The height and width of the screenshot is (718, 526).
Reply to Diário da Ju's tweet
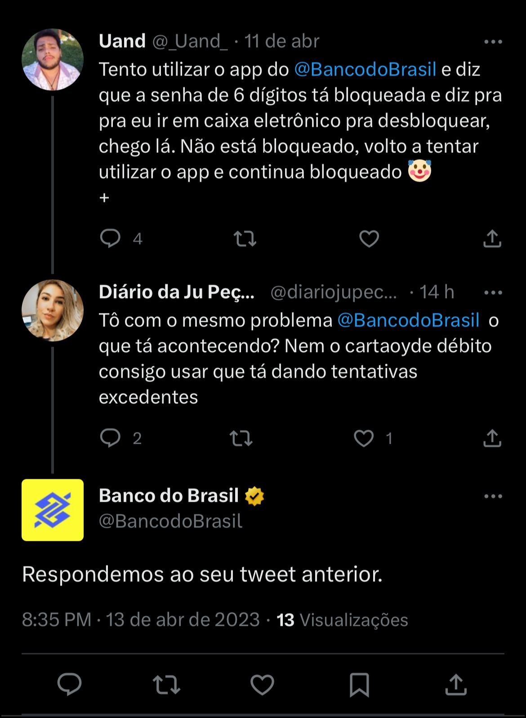click(x=110, y=438)
